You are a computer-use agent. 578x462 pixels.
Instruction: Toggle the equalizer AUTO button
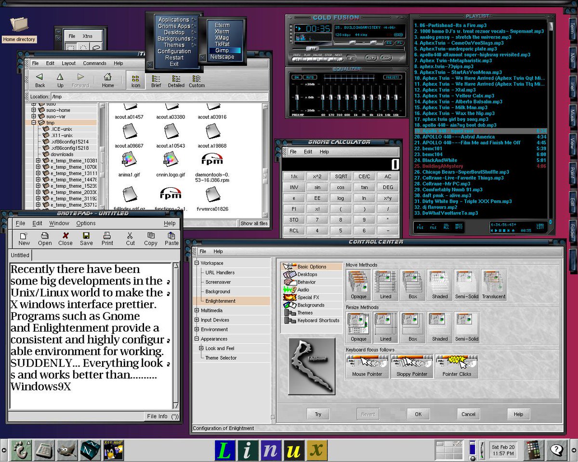click(311, 77)
